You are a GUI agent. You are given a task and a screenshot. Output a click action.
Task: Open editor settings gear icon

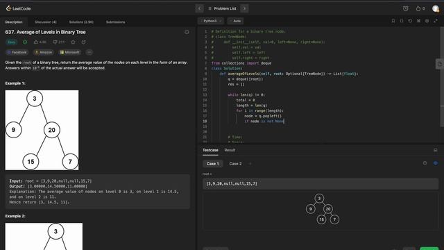pyautogui.click(x=427, y=21)
